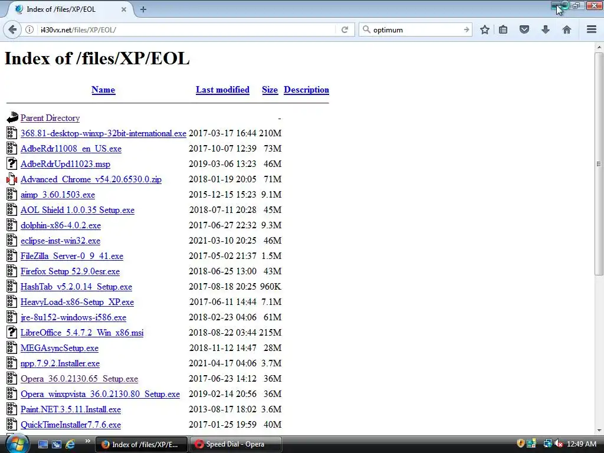The height and width of the screenshot is (453, 604).
Task: Click the address bar URL field
Action: coord(187,29)
